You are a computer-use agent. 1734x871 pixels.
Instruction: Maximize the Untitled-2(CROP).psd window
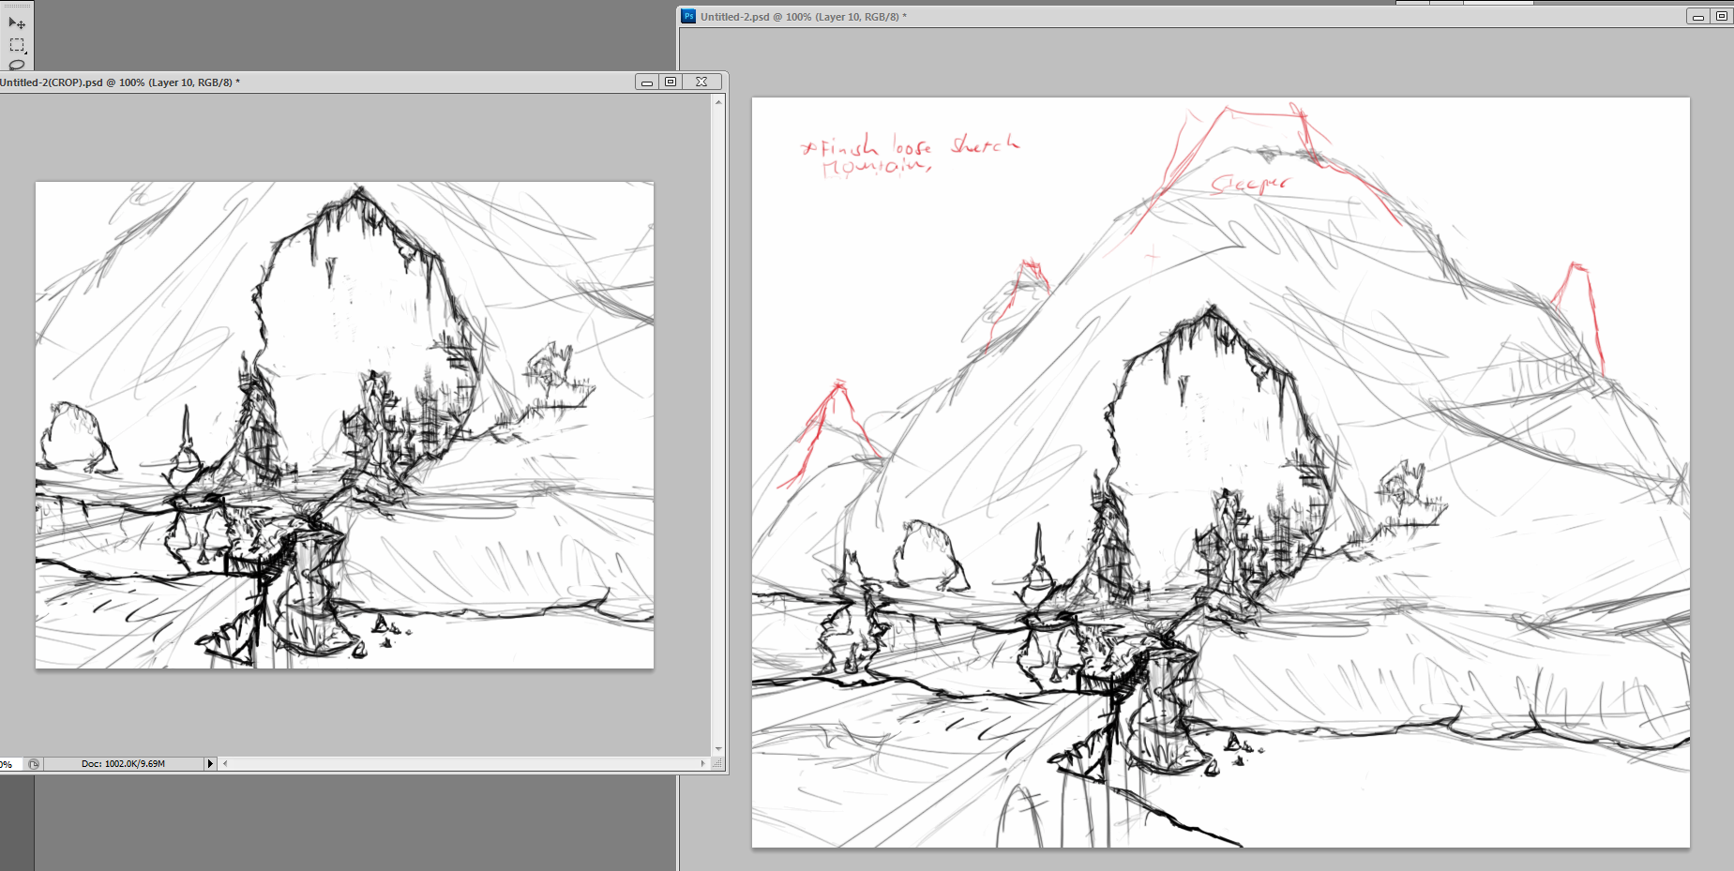671,83
